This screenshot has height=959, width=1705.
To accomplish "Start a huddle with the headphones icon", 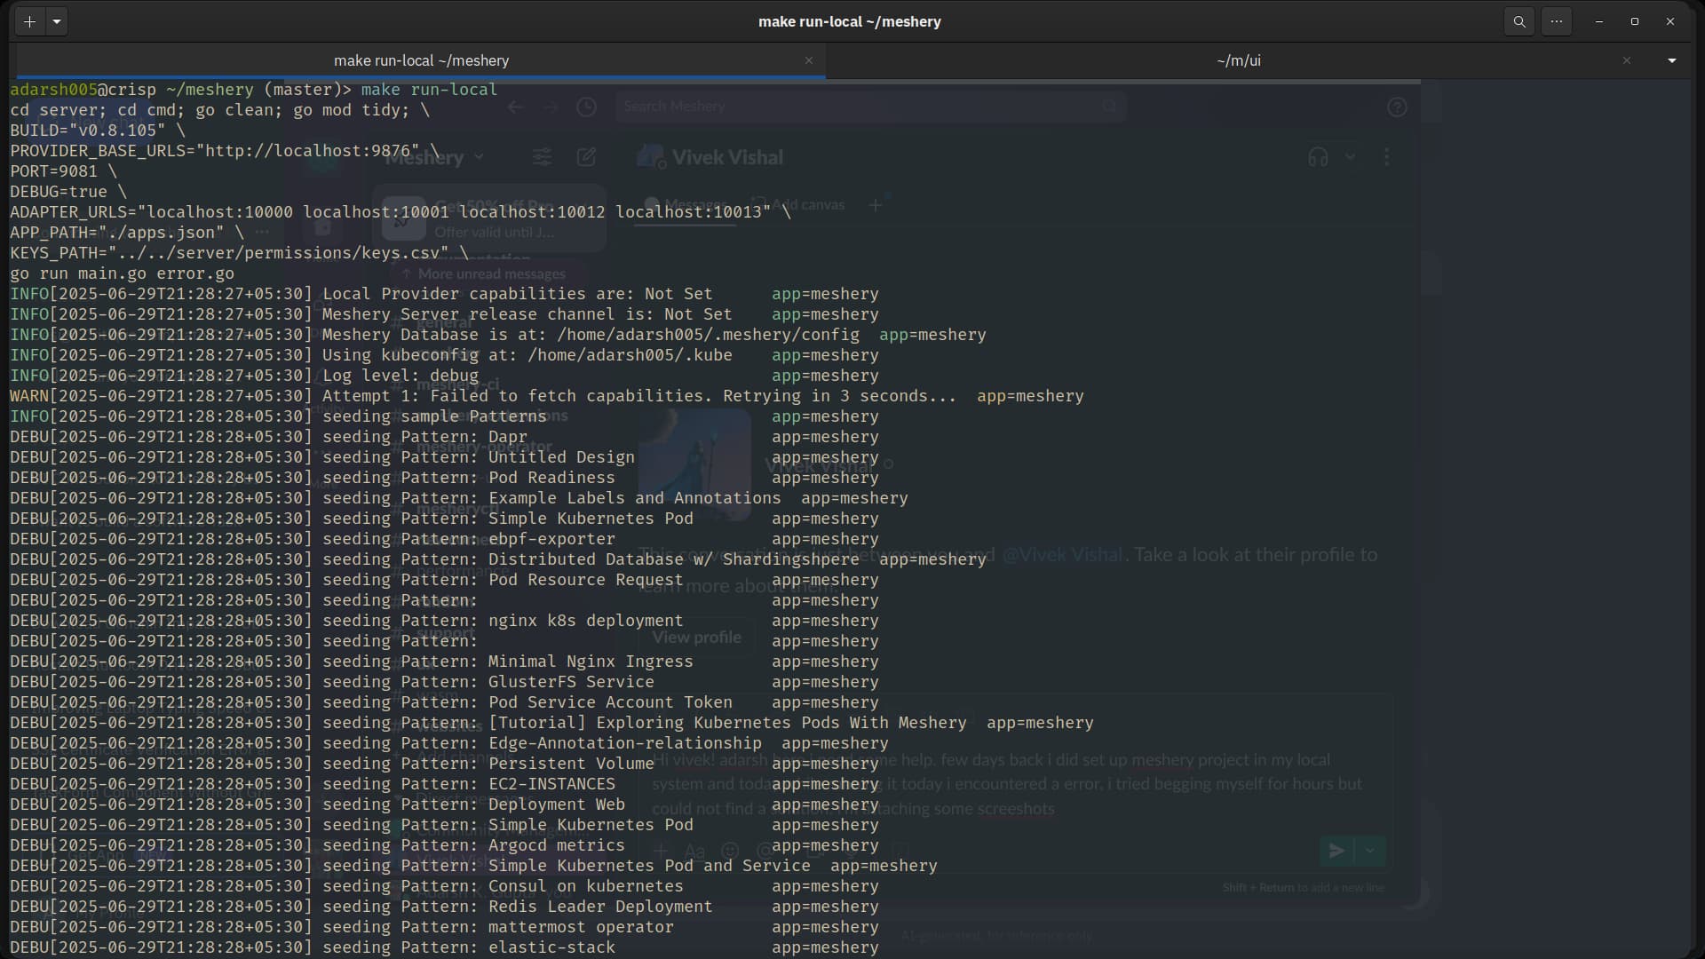I will click(x=1319, y=157).
